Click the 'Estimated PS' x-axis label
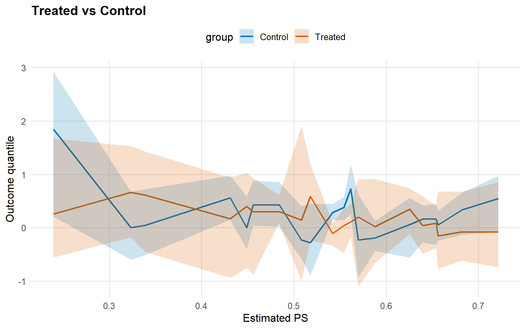This screenshot has width=526, height=329. [x=275, y=318]
